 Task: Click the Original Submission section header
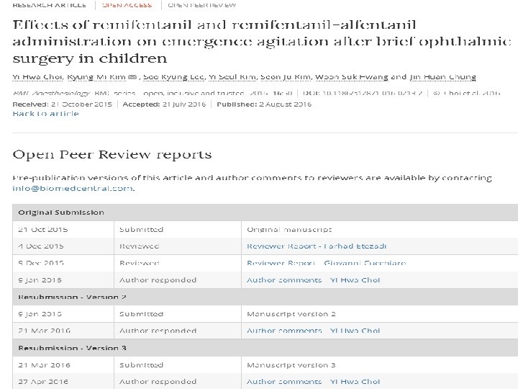[61, 213]
